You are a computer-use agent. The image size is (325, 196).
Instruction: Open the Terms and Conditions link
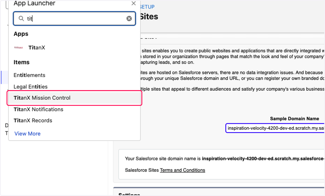tap(183, 170)
